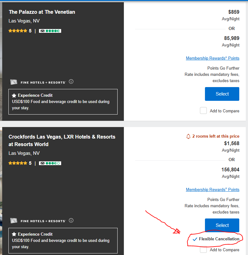Select The Palazzo at The Venetian
The width and height of the screenshot is (248, 255).
[x=222, y=94]
